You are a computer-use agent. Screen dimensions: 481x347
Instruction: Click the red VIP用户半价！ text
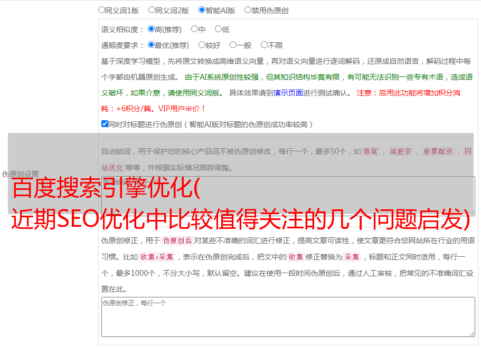point(181,109)
